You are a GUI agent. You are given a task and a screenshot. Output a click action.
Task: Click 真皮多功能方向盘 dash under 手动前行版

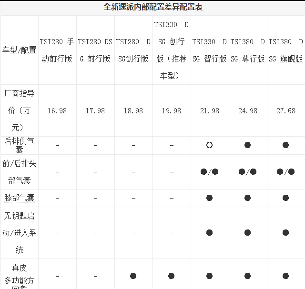tap(57, 276)
